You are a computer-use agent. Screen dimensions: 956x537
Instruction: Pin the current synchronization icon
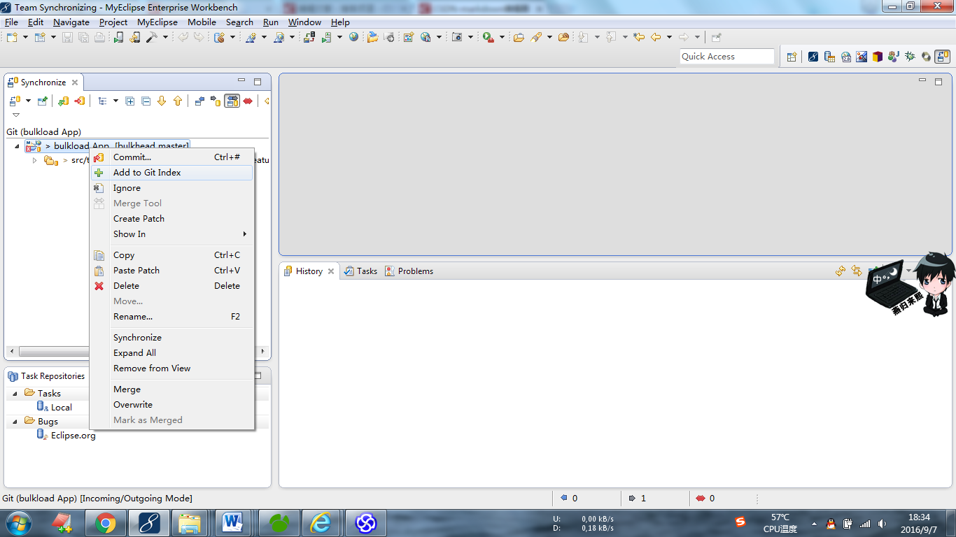pos(43,101)
